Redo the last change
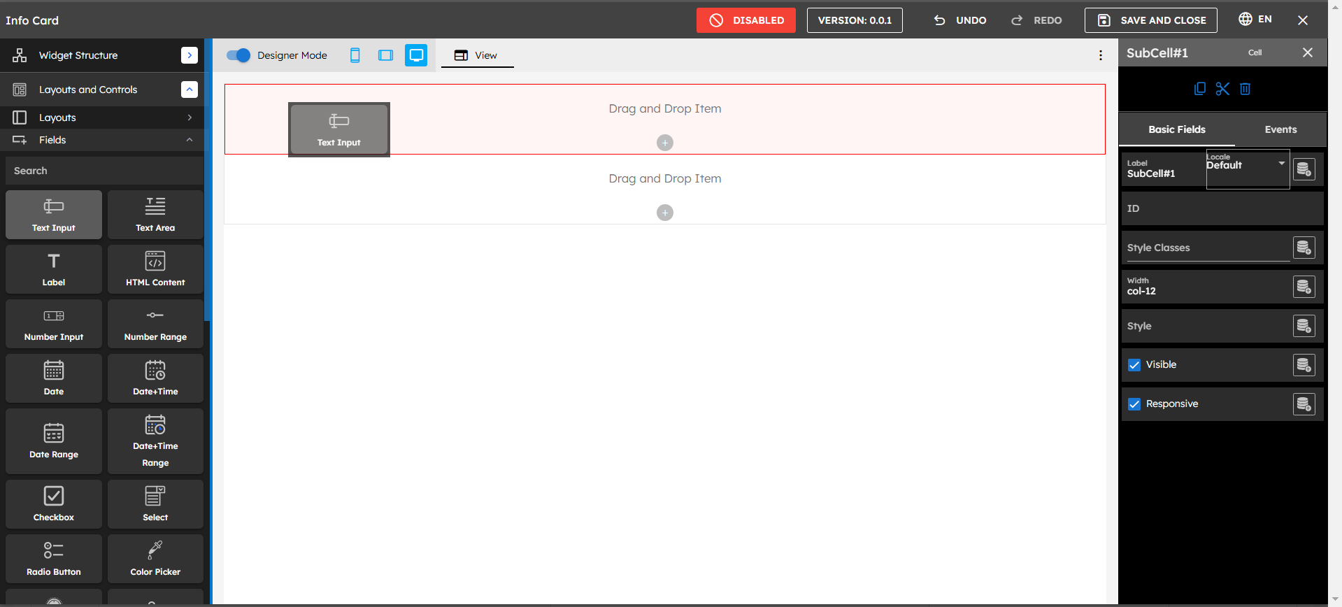 1036,20
